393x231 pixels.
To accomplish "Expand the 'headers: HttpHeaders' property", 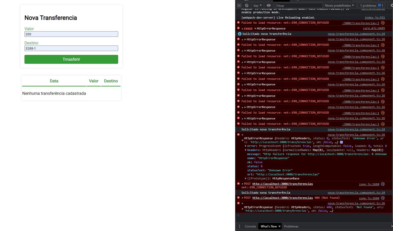I will tap(246, 150).
